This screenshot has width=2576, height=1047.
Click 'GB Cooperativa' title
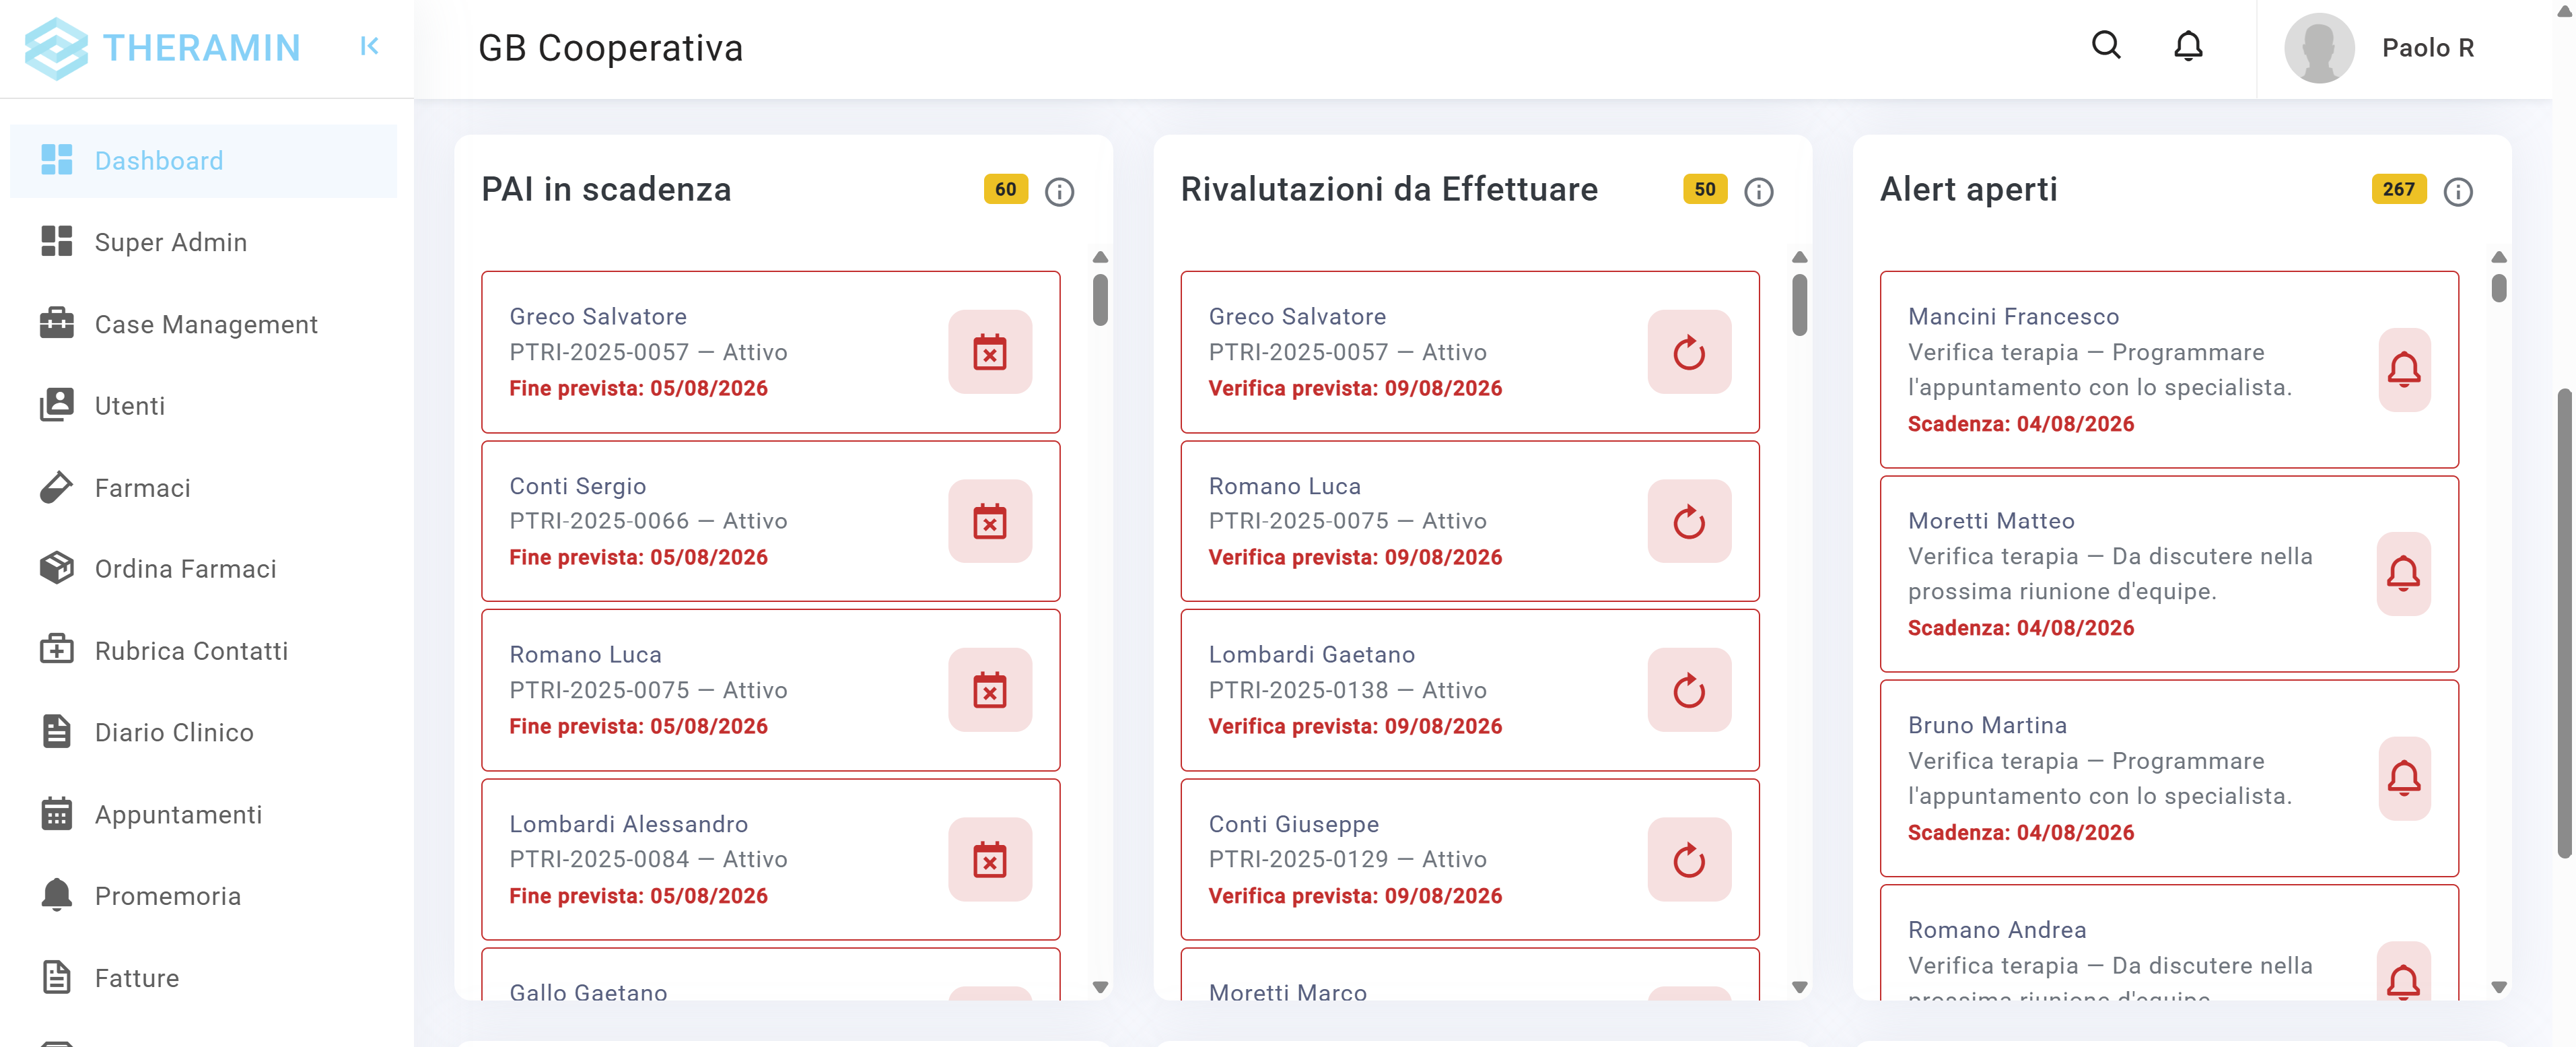click(x=610, y=48)
